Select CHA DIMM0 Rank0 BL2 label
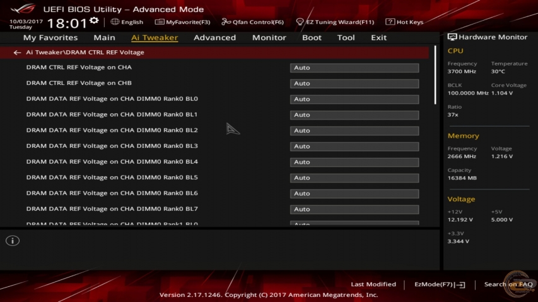Image resolution: width=538 pixels, height=302 pixels. pyautogui.click(x=112, y=130)
